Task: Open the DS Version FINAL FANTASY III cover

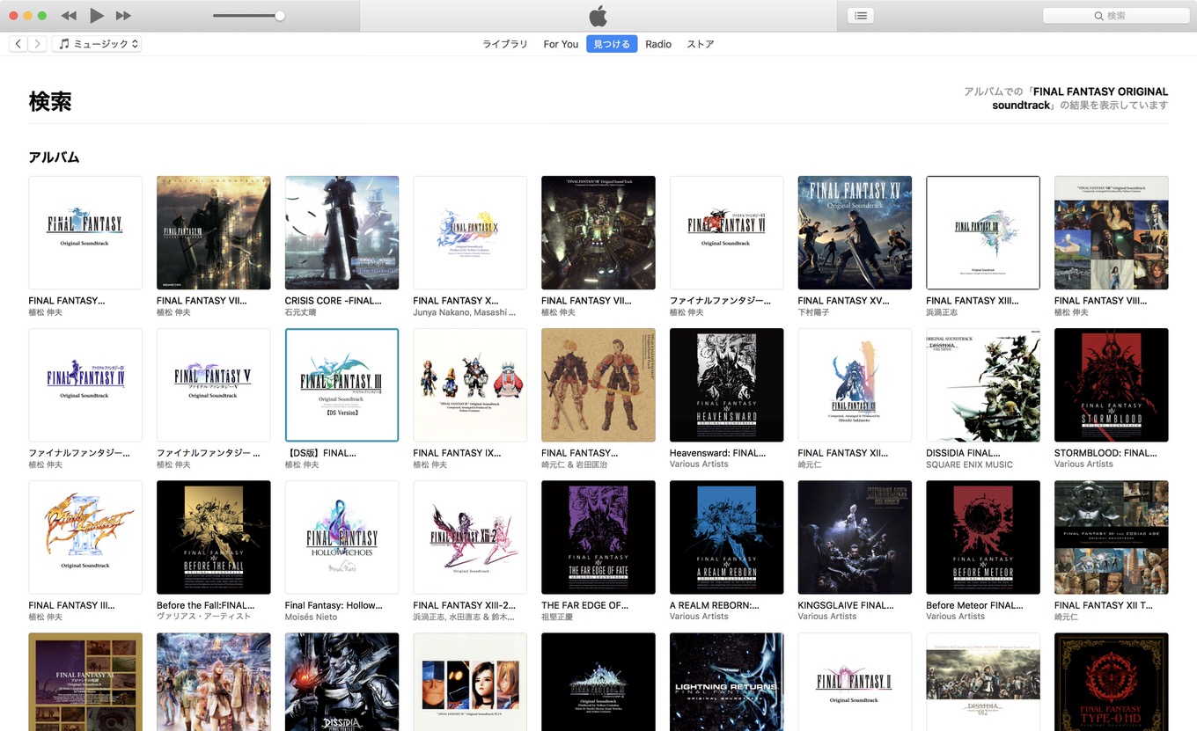Action: coord(341,385)
